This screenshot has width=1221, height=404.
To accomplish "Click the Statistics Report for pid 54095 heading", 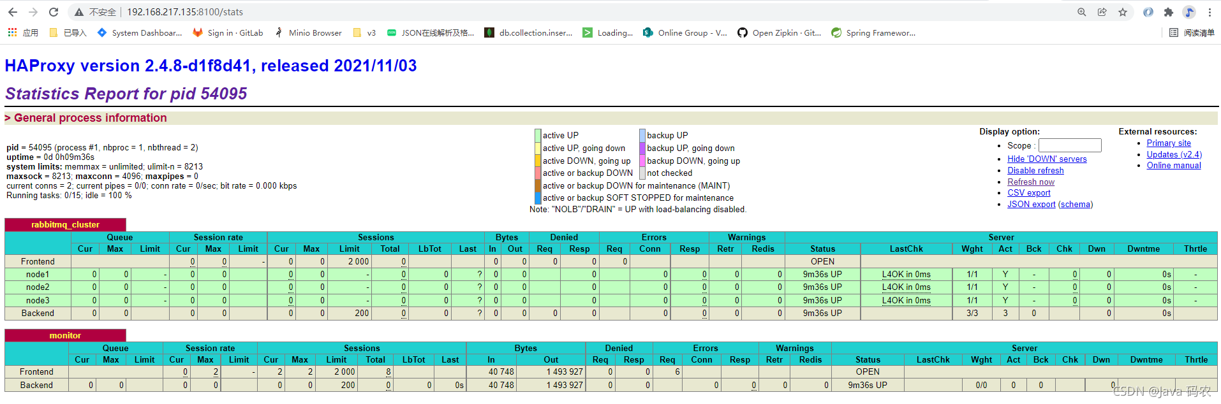I will click(126, 94).
